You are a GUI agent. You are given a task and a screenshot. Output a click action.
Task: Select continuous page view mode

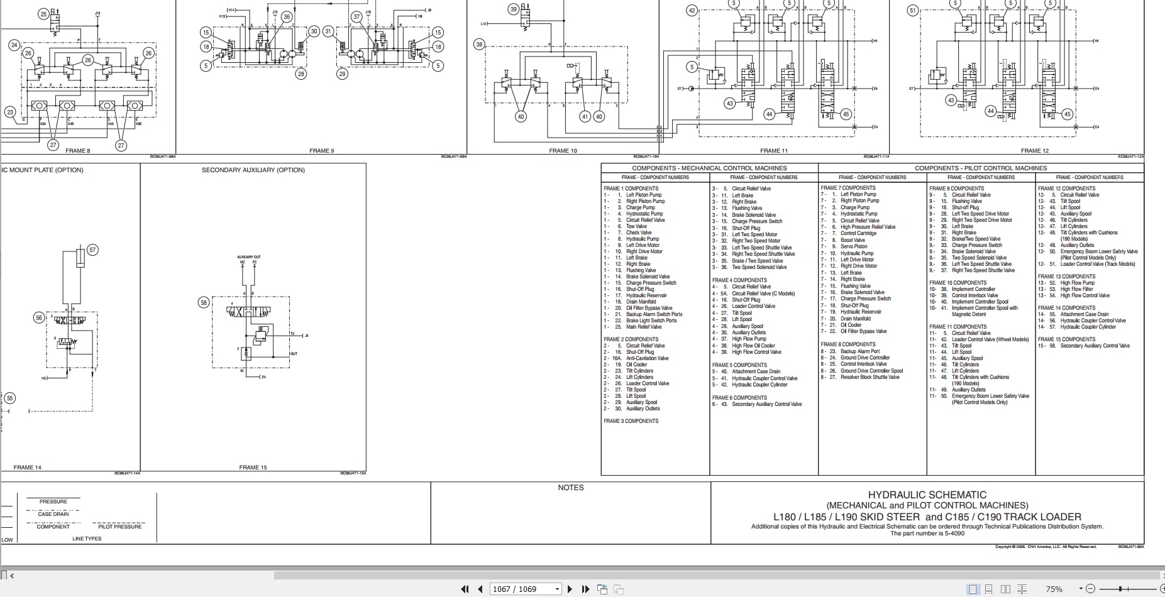[x=989, y=589]
